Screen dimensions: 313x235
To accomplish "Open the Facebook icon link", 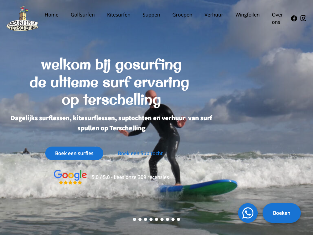I will click(294, 18).
